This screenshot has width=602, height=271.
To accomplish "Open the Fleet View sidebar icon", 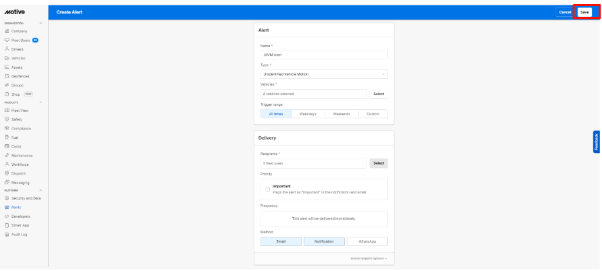I will point(7,110).
